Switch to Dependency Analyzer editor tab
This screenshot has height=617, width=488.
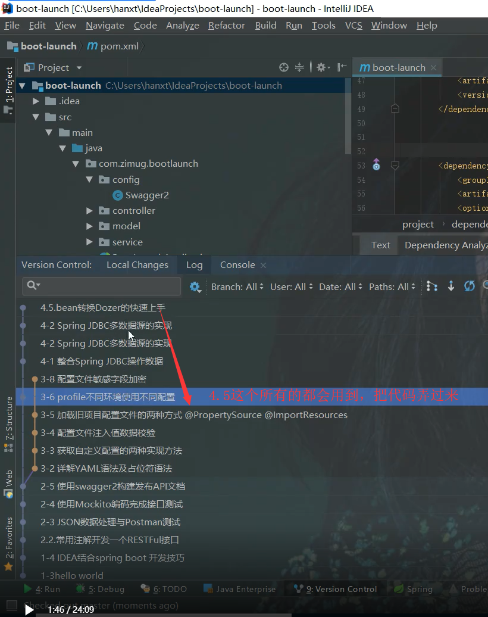[446, 245]
